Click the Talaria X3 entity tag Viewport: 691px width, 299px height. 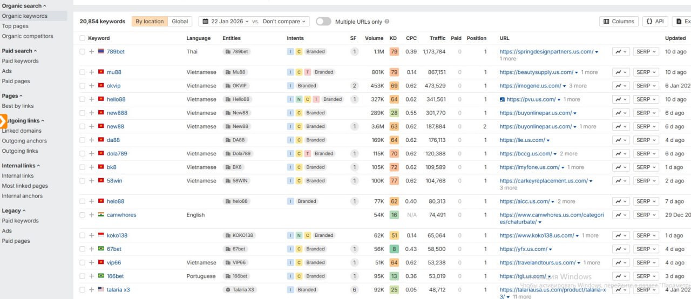pyautogui.click(x=240, y=290)
